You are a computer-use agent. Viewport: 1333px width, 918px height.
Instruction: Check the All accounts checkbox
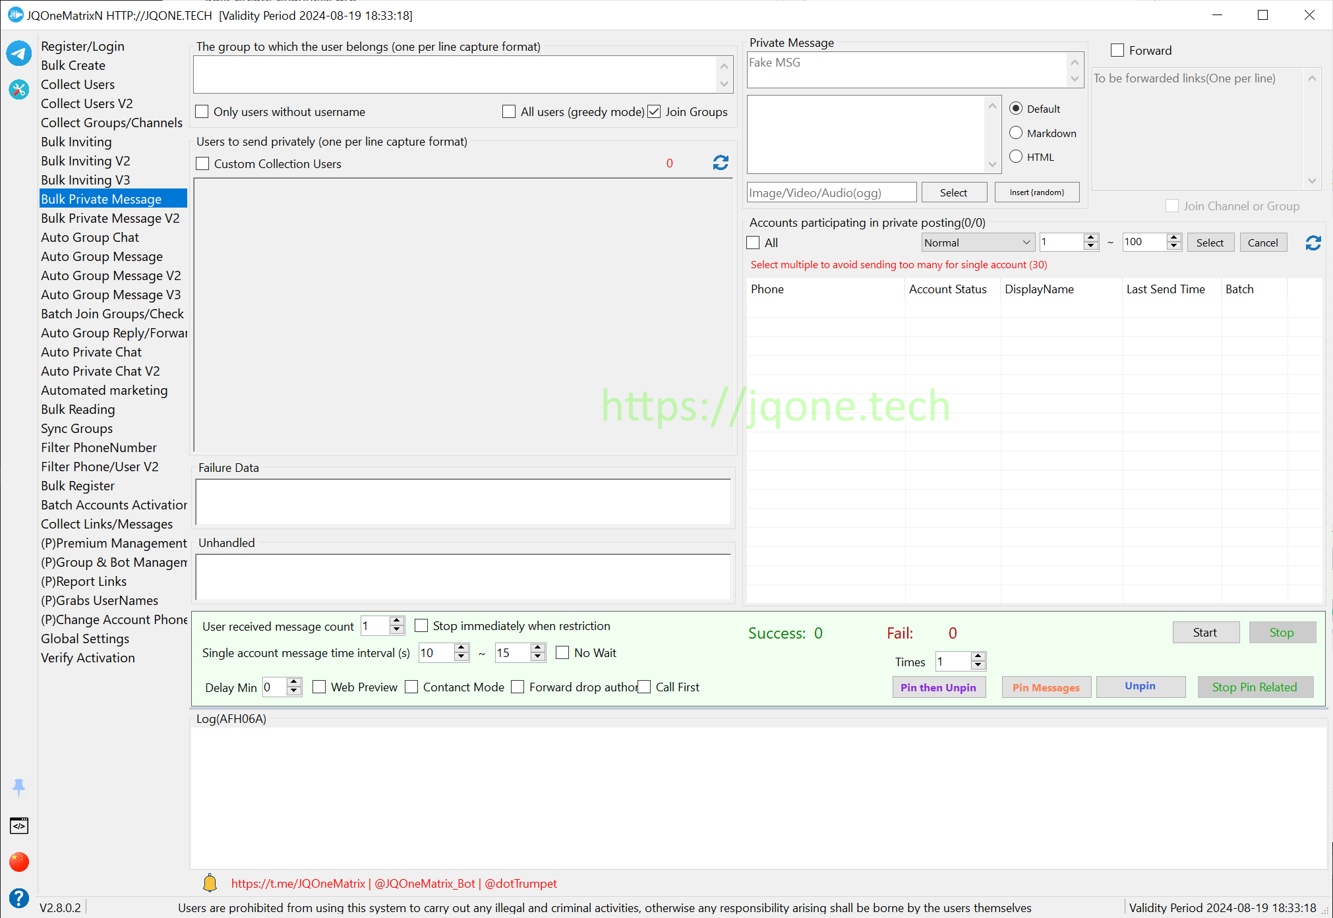click(753, 243)
